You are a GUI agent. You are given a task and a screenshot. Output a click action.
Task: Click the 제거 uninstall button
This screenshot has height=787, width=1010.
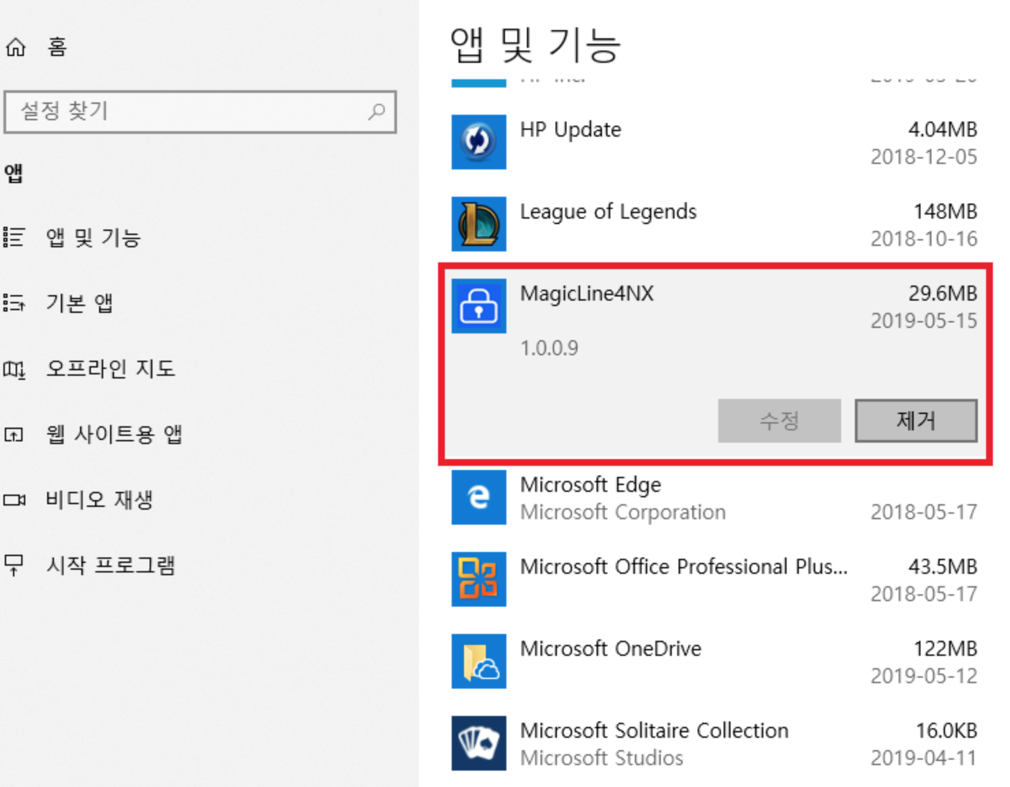(x=916, y=421)
